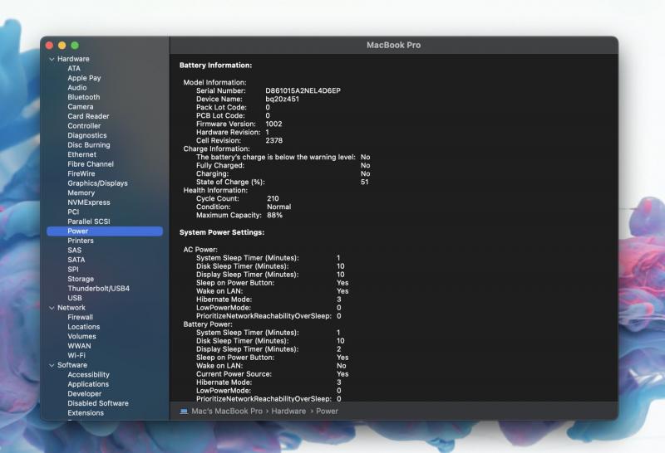Open Firewall under Network

[x=80, y=317]
